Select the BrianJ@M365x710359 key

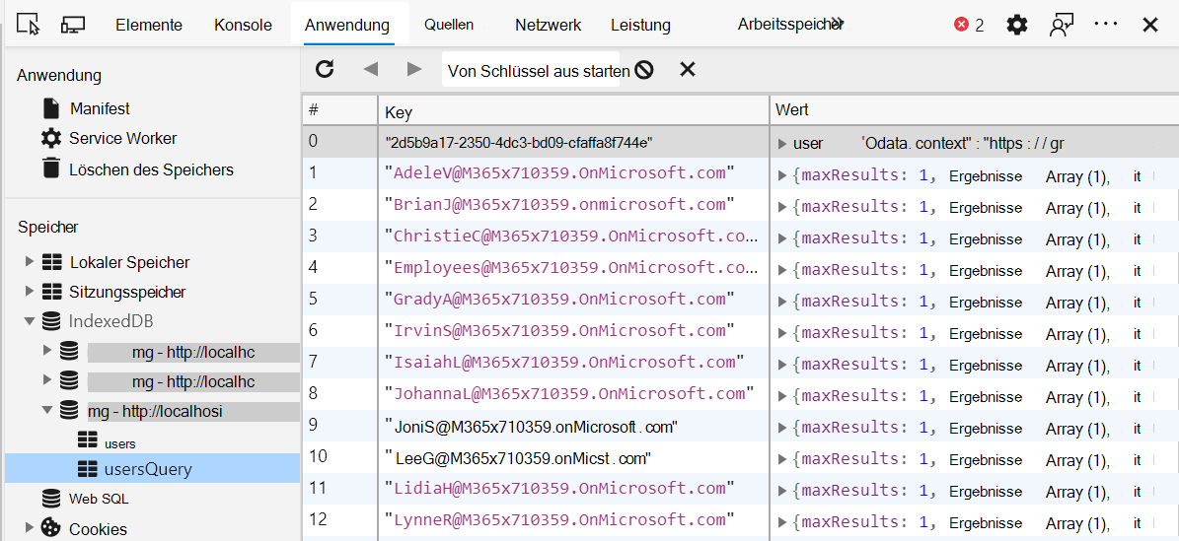[x=559, y=204]
